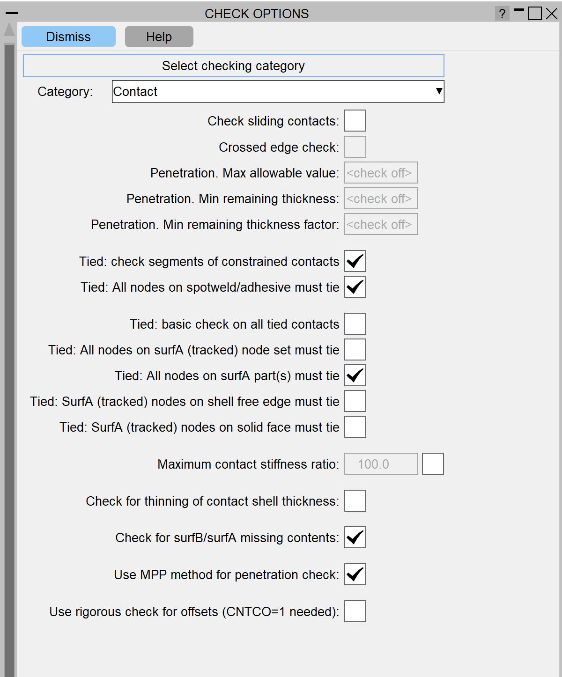Dismiss the Check Options panel
This screenshot has height=677, width=562.
(x=68, y=37)
